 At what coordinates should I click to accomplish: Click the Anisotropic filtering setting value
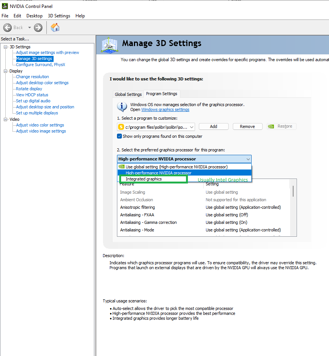pyautogui.click(x=243, y=207)
